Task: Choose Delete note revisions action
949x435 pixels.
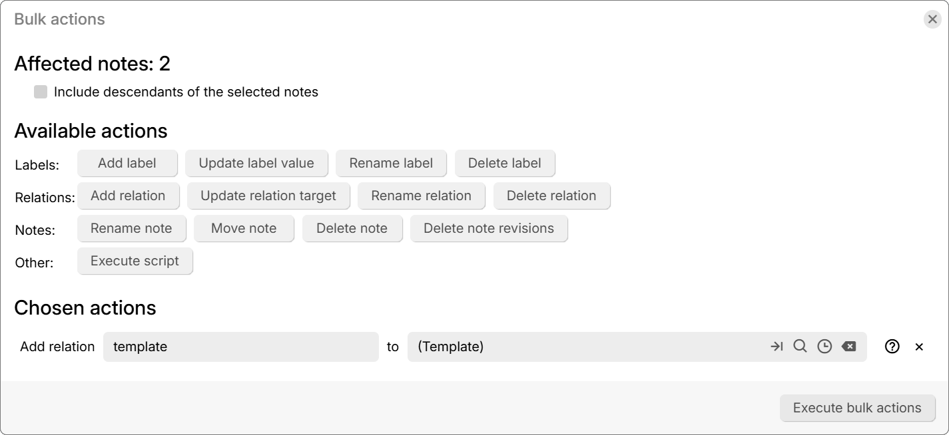Action: tap(489, 228)
